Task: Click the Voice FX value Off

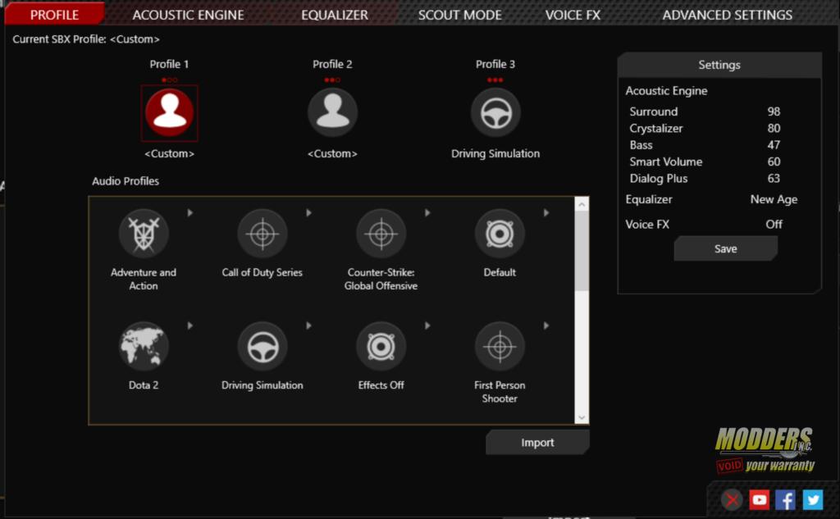Action: tap(774, 224)
